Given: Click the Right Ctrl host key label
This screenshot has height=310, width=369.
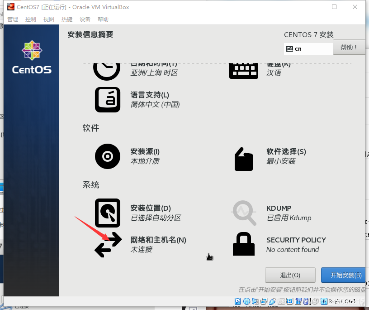Looking at the screenshot, I should tap(342, 301).
